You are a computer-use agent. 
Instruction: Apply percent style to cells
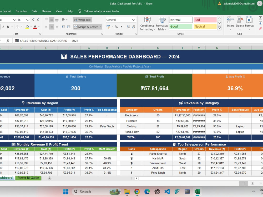pos(116,27)
